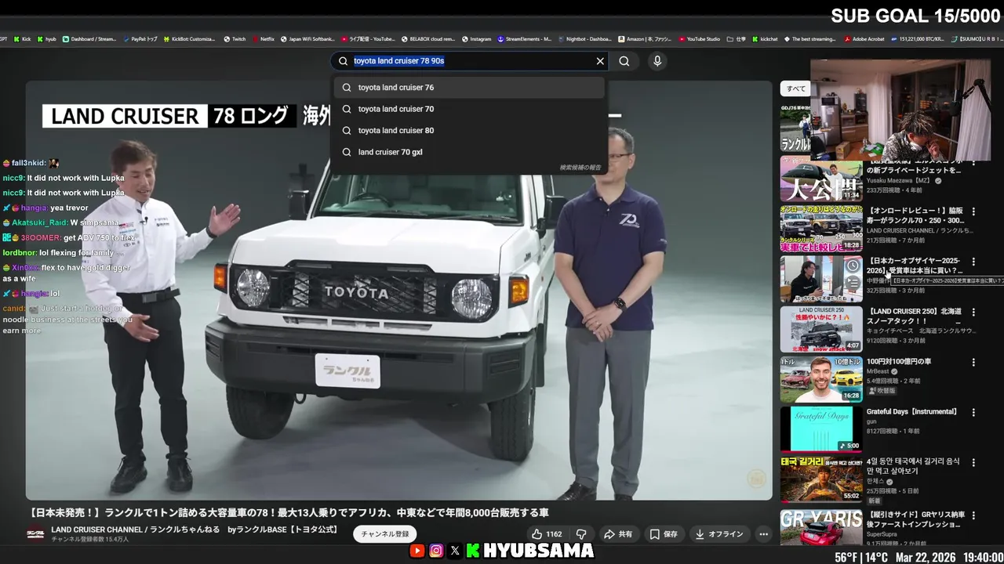Open the Adobe Acrobat bookmark
The image size is (1004, 564).
pos(864,38)
